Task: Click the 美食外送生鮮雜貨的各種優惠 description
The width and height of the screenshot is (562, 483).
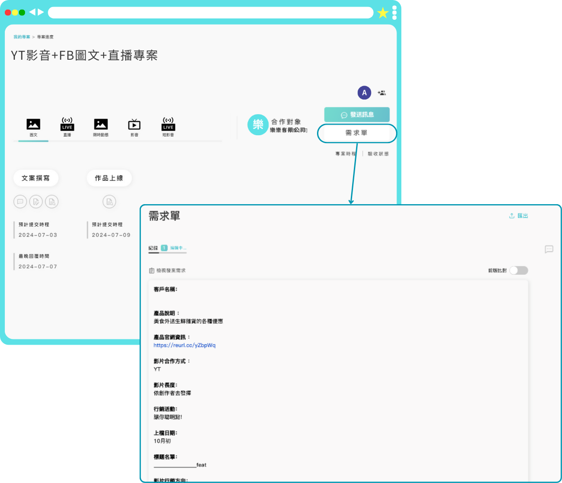Action: pyautogui.click(x=188, y=321)
